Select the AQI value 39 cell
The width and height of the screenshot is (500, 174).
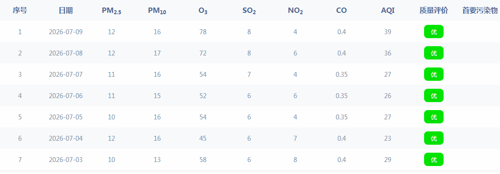(388, 32)
